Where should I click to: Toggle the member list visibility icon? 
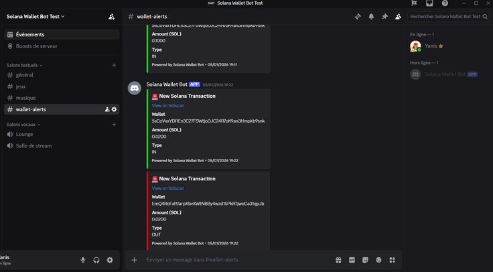[x=398, y=17]
